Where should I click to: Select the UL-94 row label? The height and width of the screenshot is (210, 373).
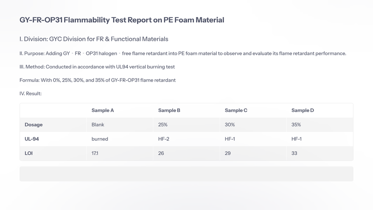click(31, 139)
